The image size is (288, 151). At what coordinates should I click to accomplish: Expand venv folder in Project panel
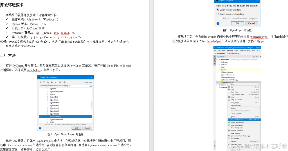(x=219, y=70)
